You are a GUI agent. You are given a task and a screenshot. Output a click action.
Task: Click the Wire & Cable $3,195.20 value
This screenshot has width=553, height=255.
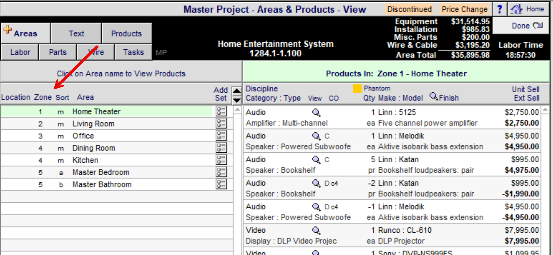(x=472, y=45)
